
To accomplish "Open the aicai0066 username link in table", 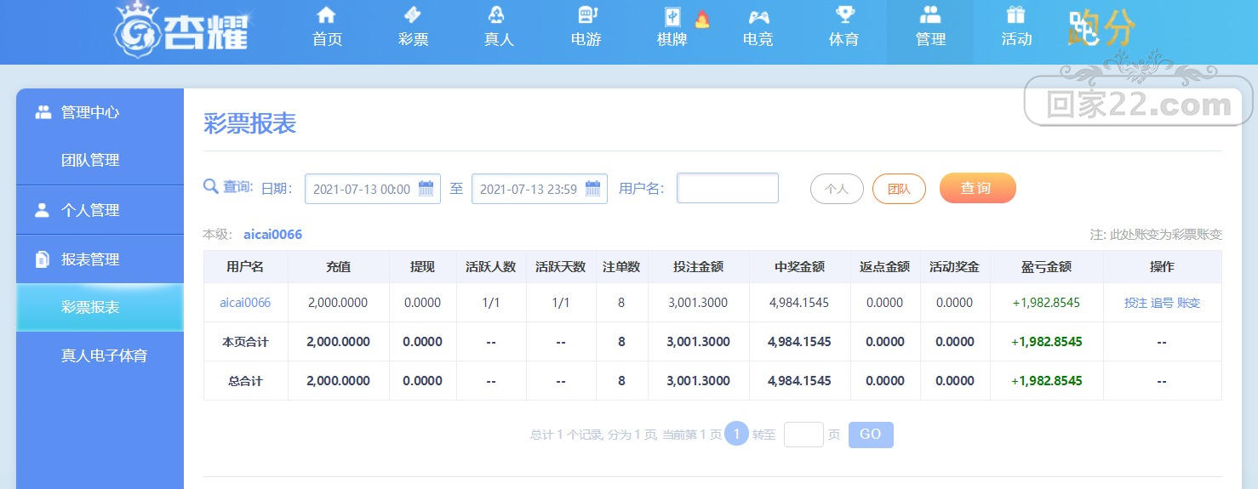I will coord(245,302).
